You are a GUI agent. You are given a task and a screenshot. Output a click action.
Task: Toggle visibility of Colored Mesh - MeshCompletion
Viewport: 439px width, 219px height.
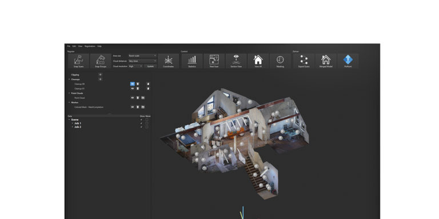point(133,107)
